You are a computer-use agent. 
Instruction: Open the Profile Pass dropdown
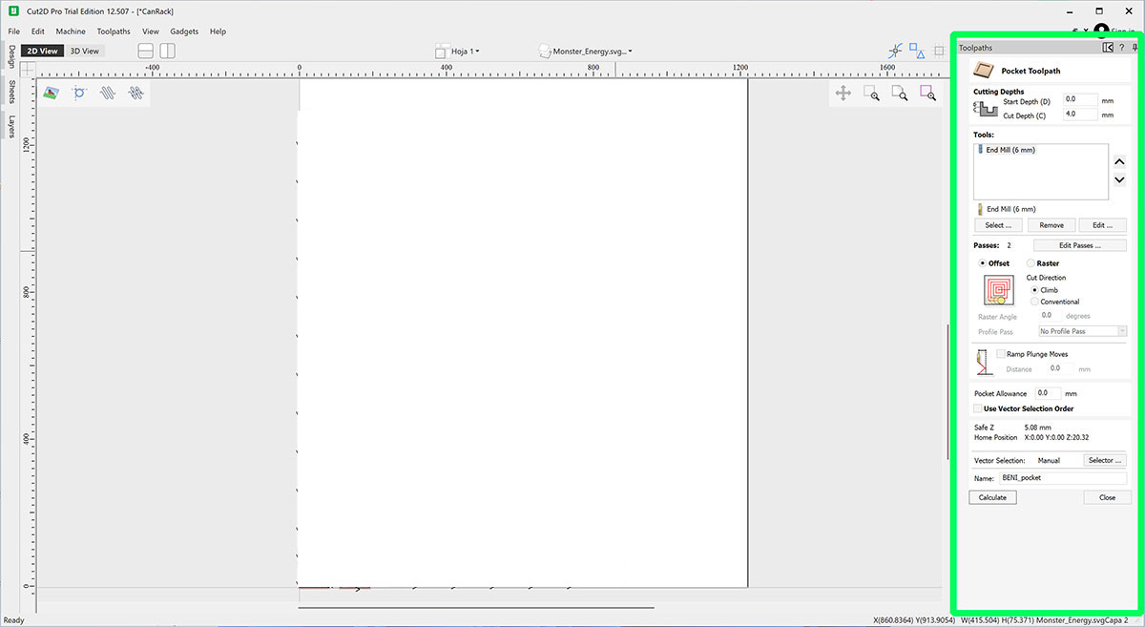tap(1083, 331)
